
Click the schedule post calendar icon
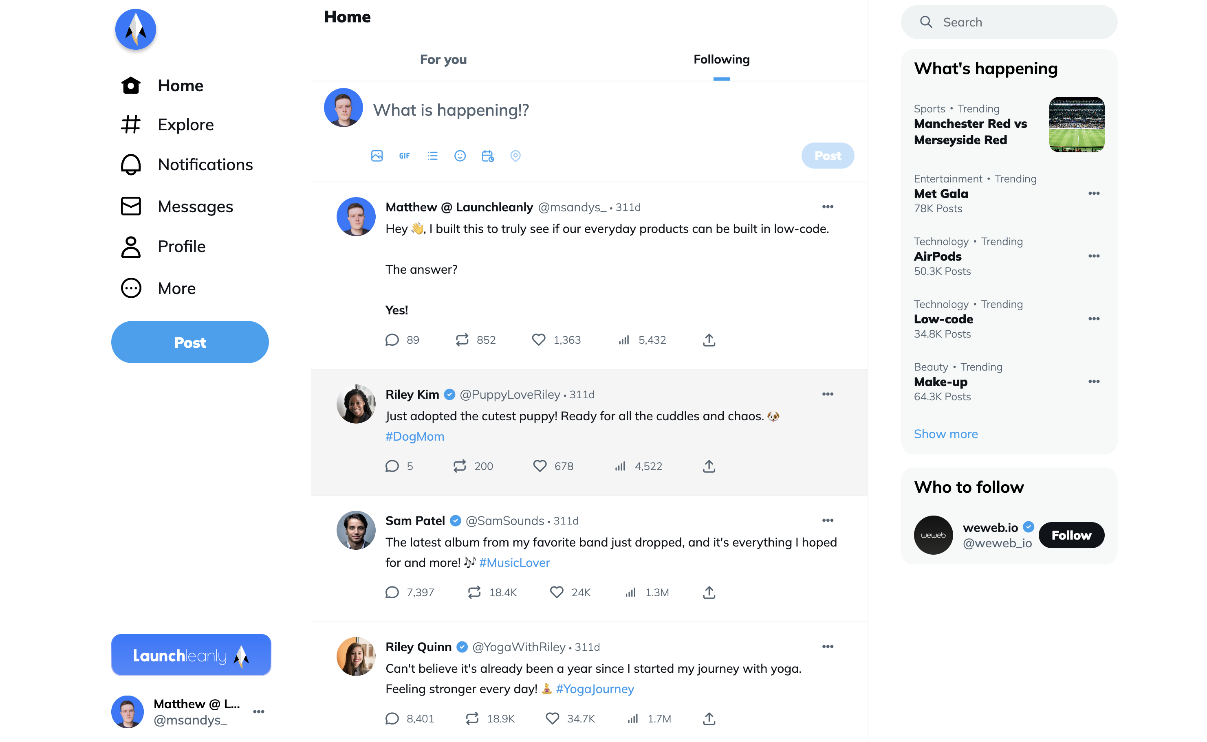click(x=488, y=156)
